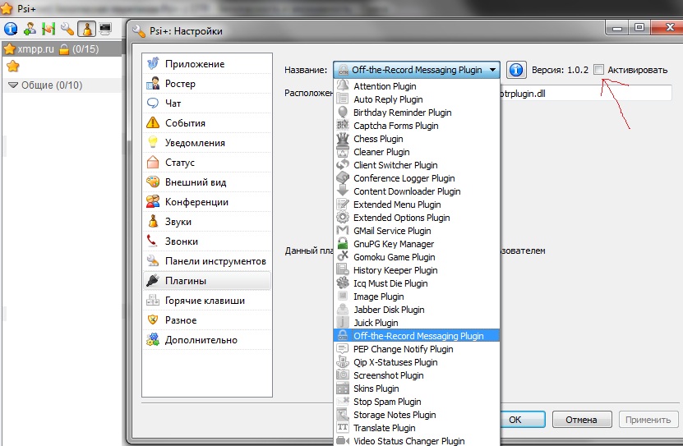Choose Attention Plugin from the list
Screen dimensions: 683x446
(417, 86)
